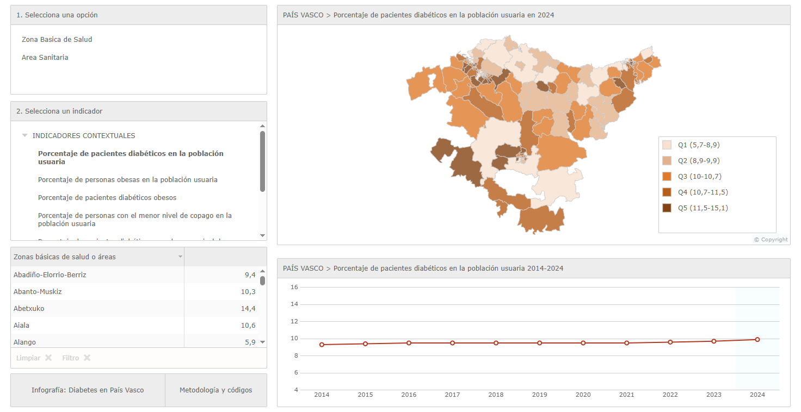Viewport: 801px width, 412px height.
Task: Click the Q5 legend color swatch
Action: click(667, 208)
